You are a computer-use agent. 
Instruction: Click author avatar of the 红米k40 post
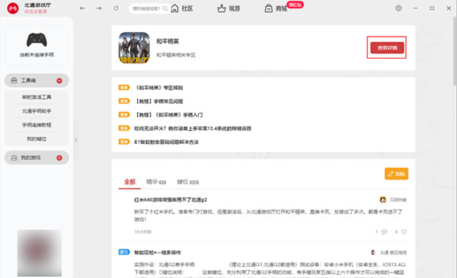[x=383, y=200]
